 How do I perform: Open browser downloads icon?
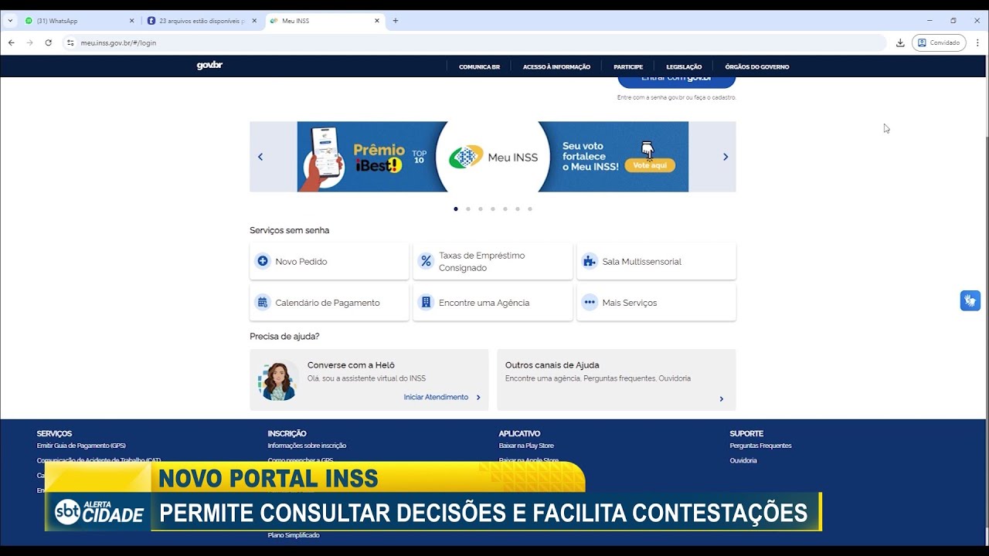900,42
